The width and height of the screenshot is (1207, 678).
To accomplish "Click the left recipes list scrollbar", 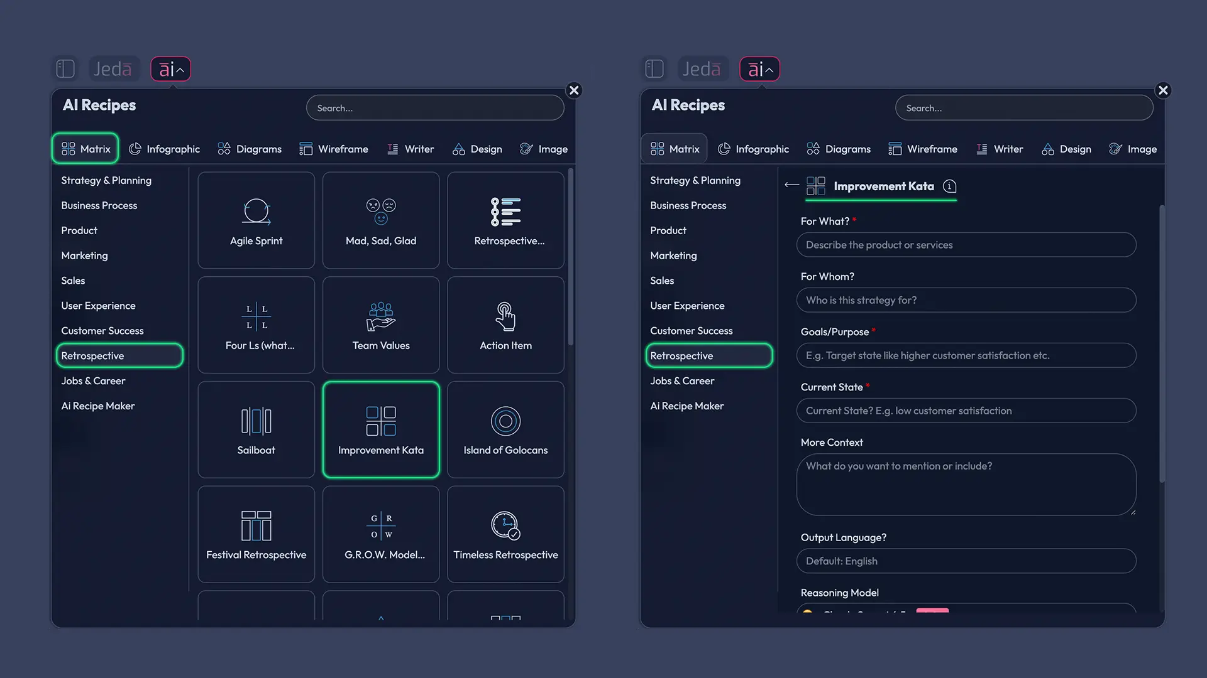I will pos(570,257).
